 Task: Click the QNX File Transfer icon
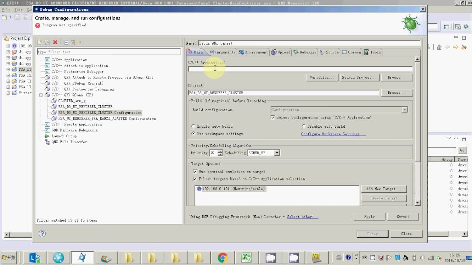(x=47, y=142)
